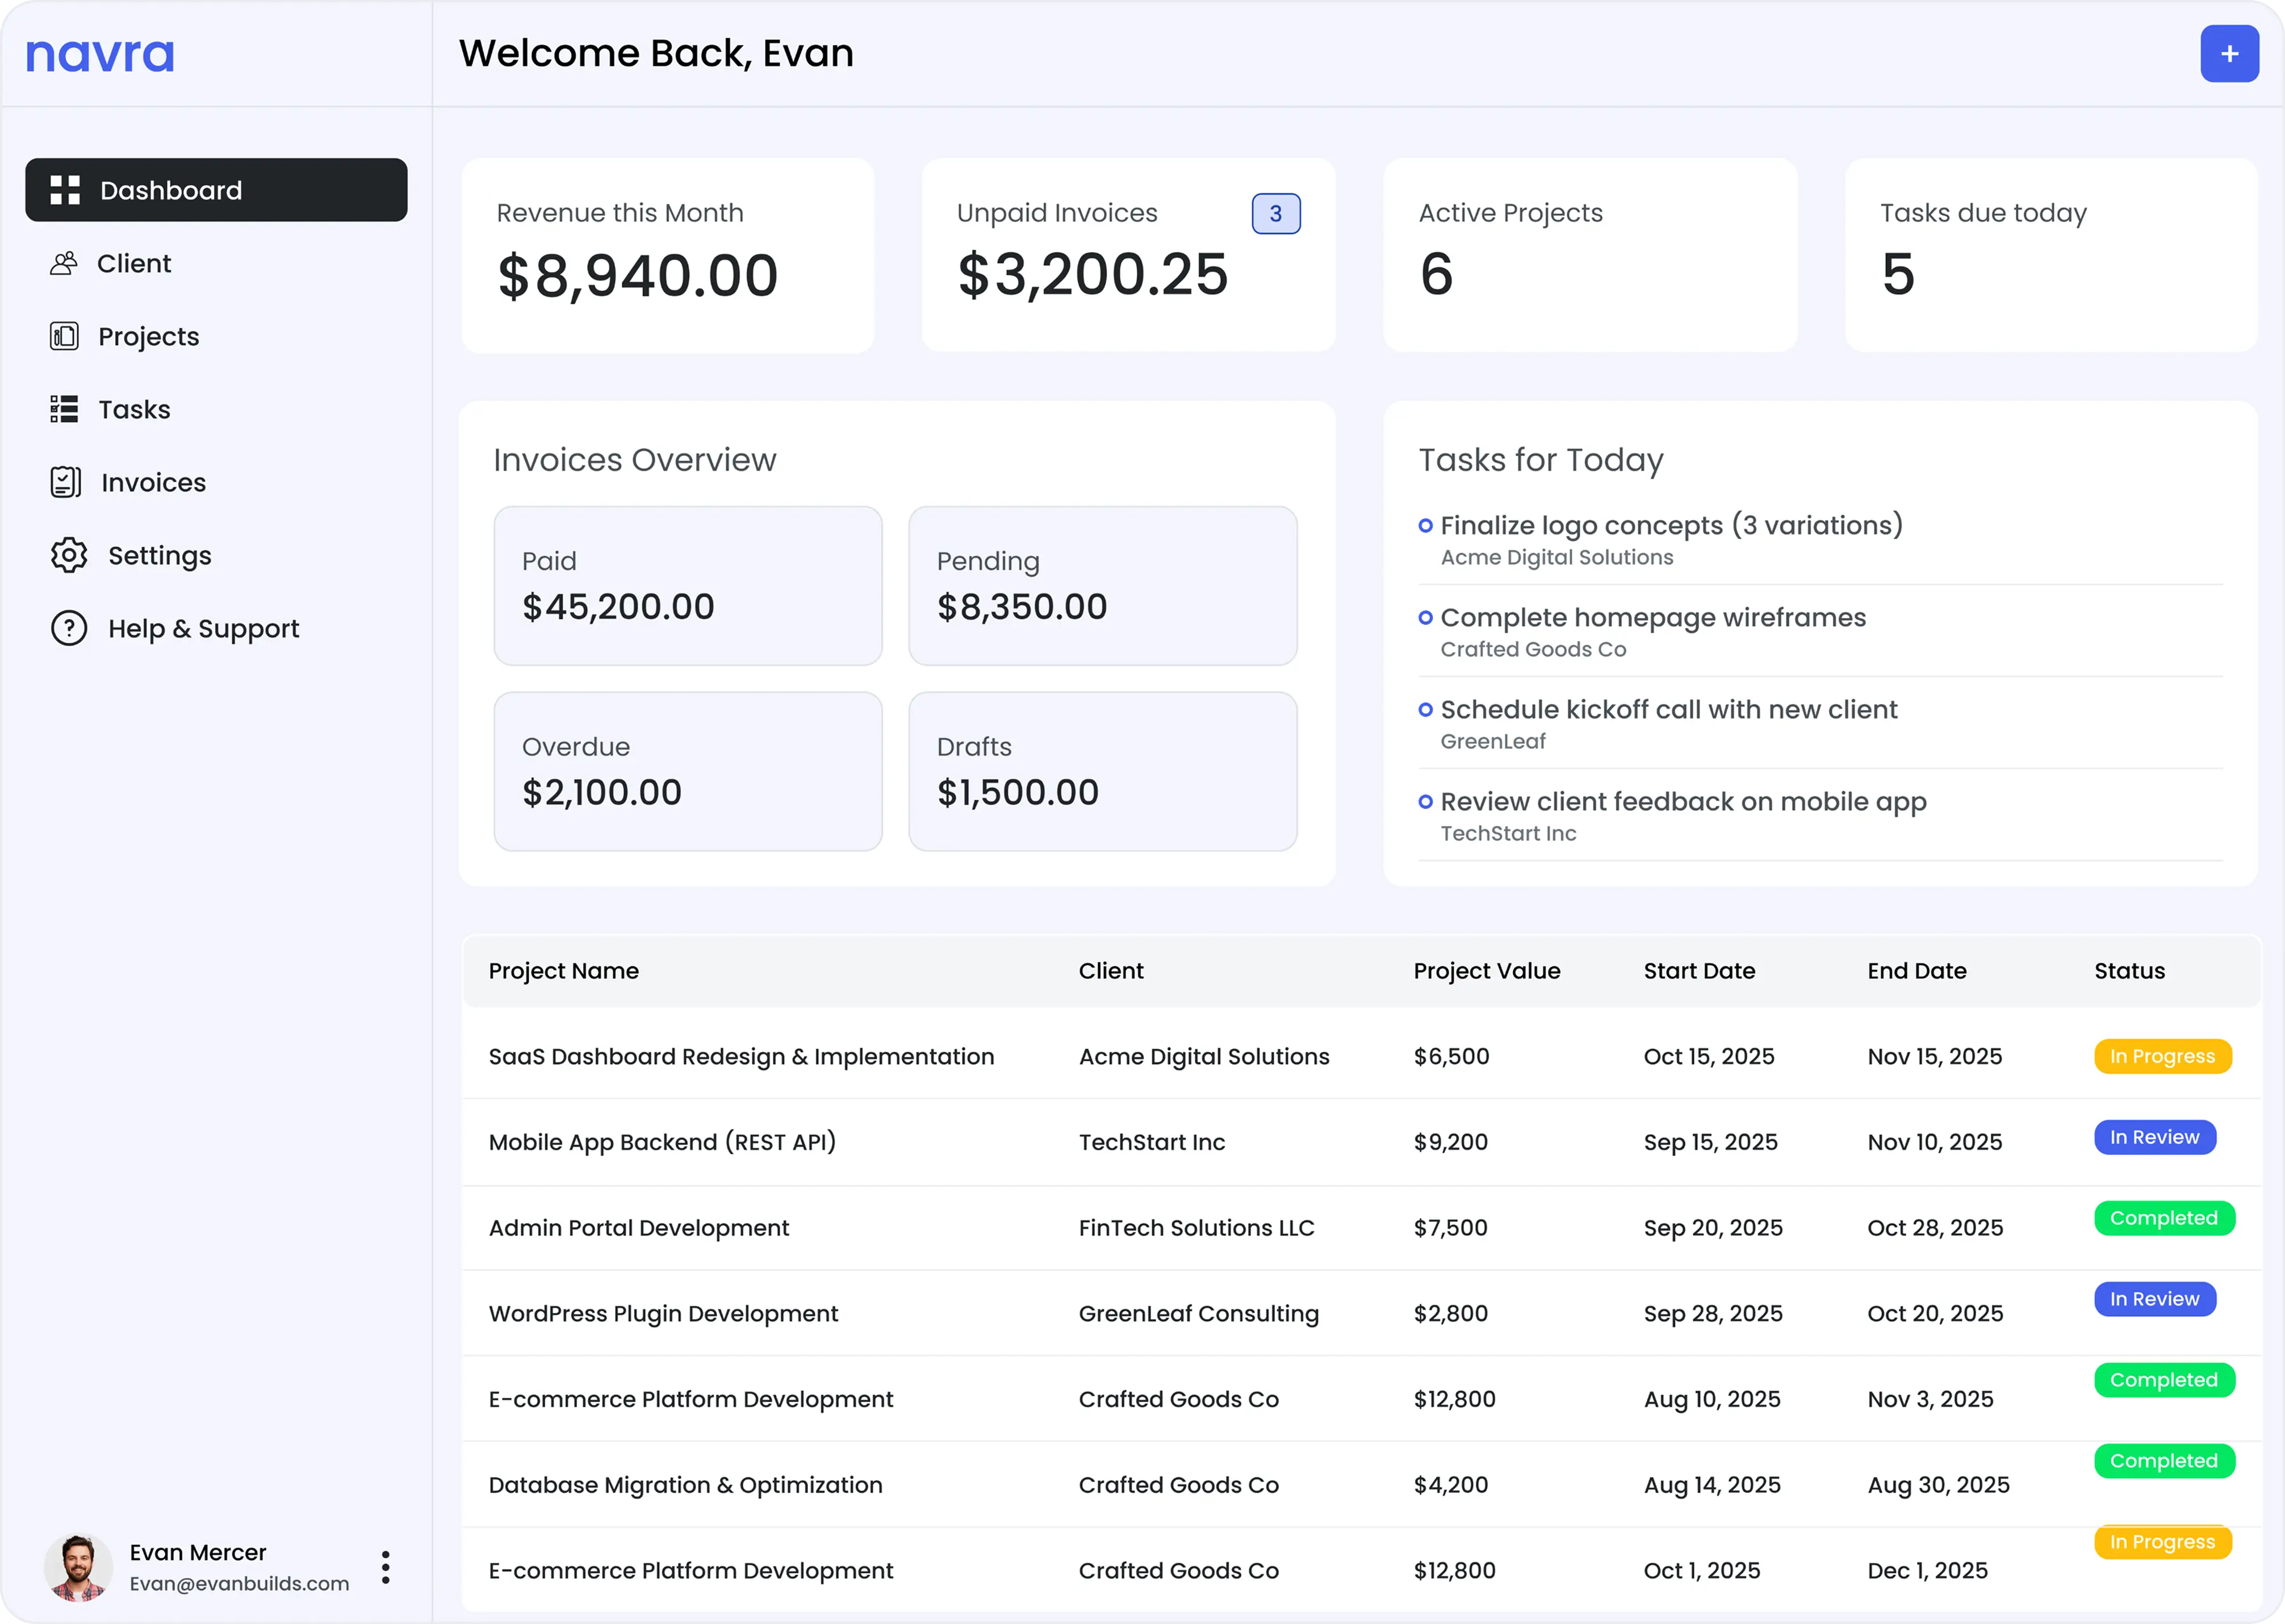Open 'Mobile App Backend (REST API)' project
This screenshot has width=2285, height=1624.
pyautogui.click(x=662, y=1141)
